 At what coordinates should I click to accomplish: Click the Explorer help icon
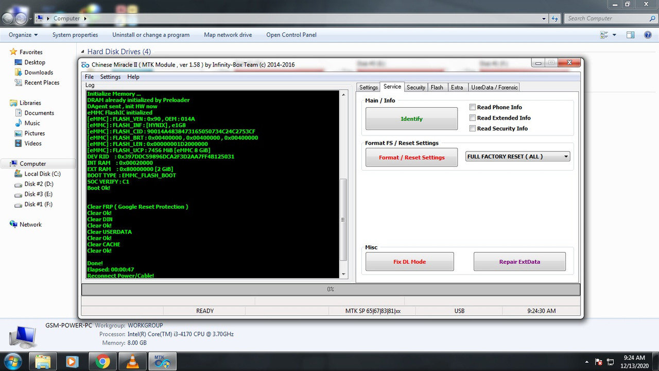click(648, 35)
